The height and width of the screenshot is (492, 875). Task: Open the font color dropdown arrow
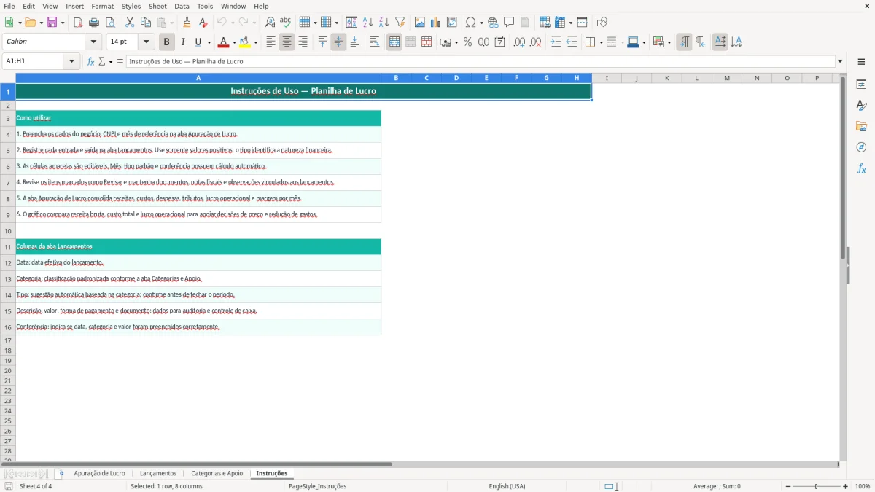click(x=233, y=42)
